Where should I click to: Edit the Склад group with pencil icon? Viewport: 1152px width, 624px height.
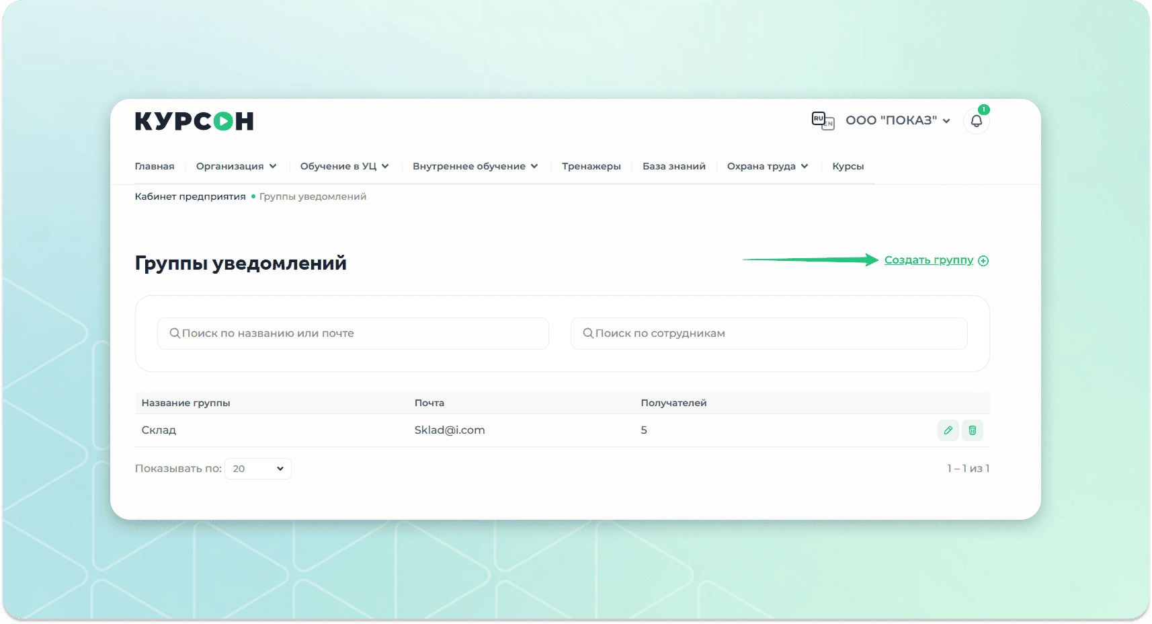click(x=948, y=430)
